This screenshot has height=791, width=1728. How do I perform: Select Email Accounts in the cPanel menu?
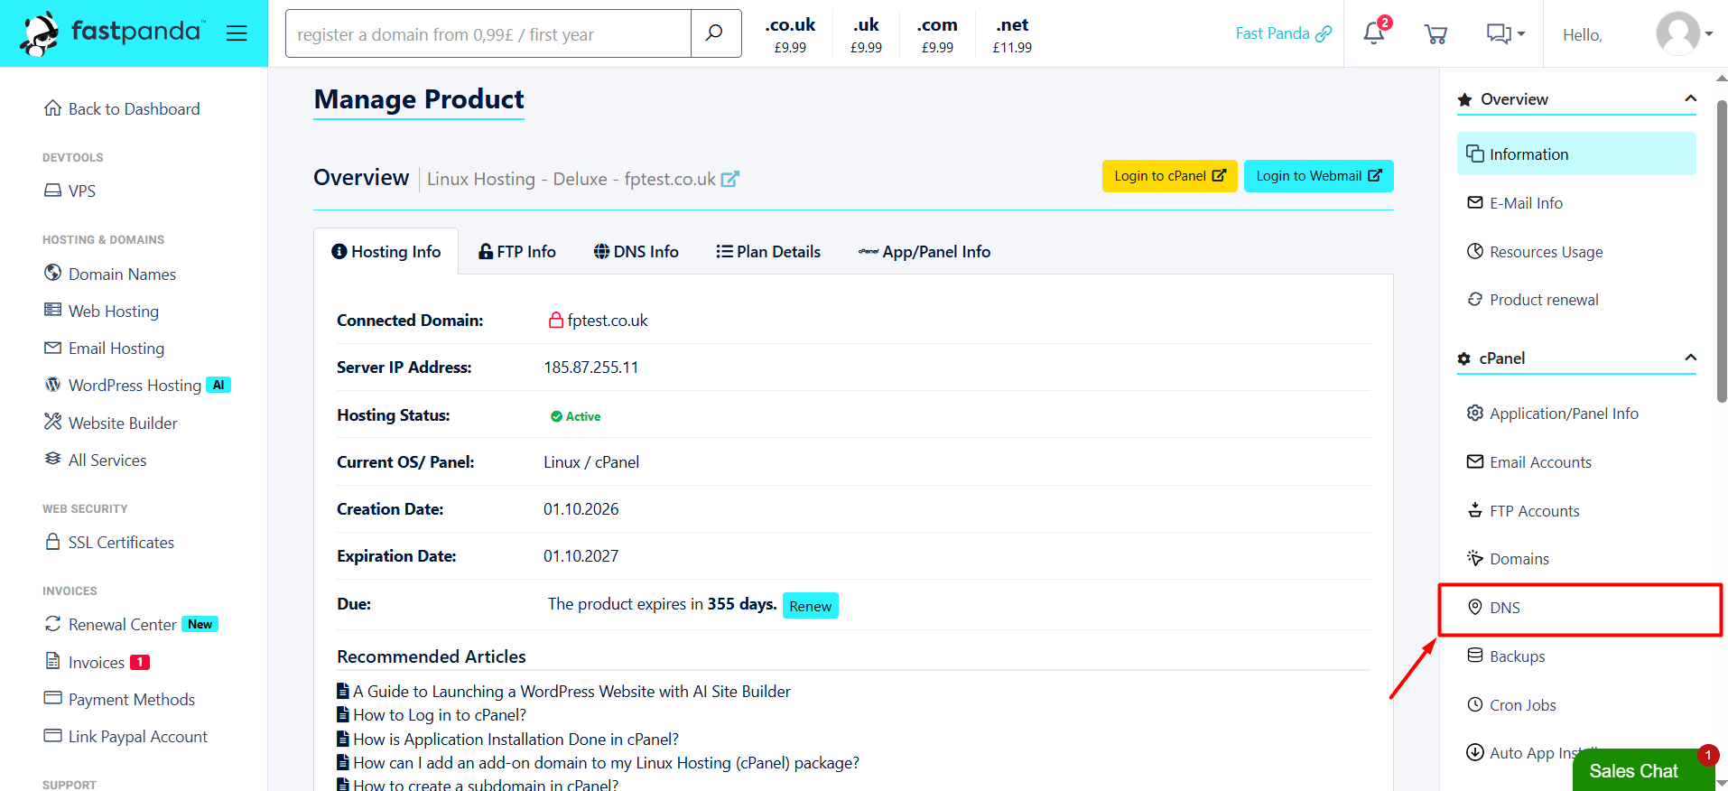pyautogui.click(x=1529, y=462)
